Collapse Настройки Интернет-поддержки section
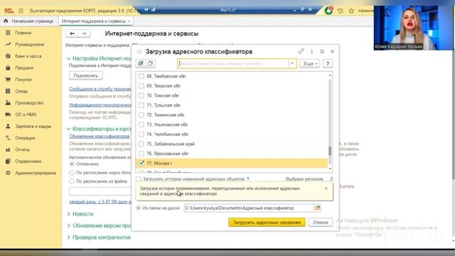The height and width of the screenshot is (256, 455). tap(68, 58)
